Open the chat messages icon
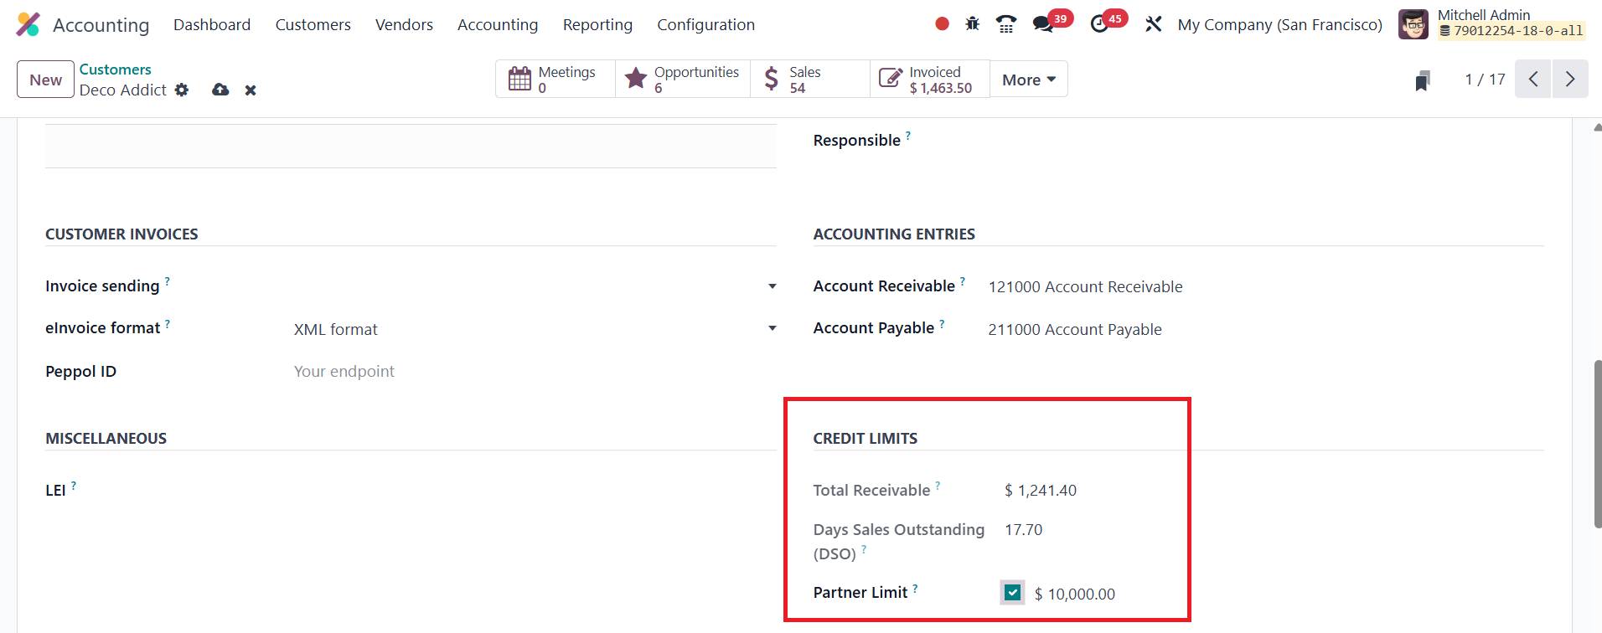Viewport: 1602px width, 633px height. click(x=1043, y=24)
